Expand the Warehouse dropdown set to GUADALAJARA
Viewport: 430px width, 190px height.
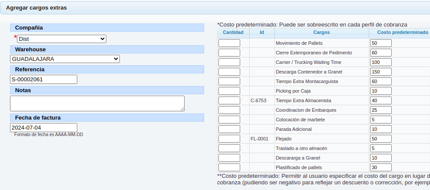(x=65, y=59)
